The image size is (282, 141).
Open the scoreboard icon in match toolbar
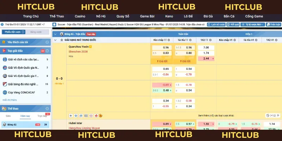click(86, 116)
